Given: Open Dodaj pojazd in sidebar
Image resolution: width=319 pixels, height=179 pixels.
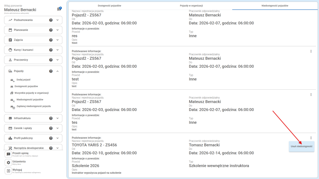Looking at the screenshot, I should 23,80.
